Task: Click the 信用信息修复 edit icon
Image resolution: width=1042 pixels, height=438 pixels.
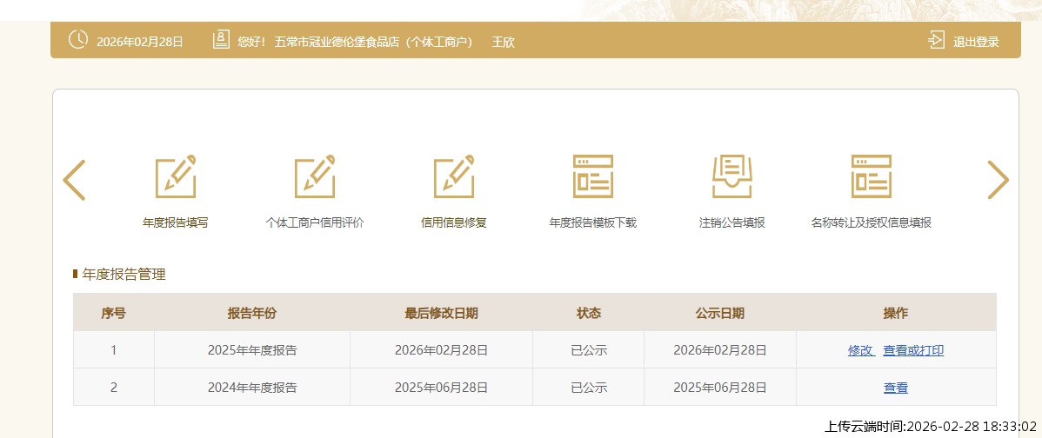Action: (454, 176)
